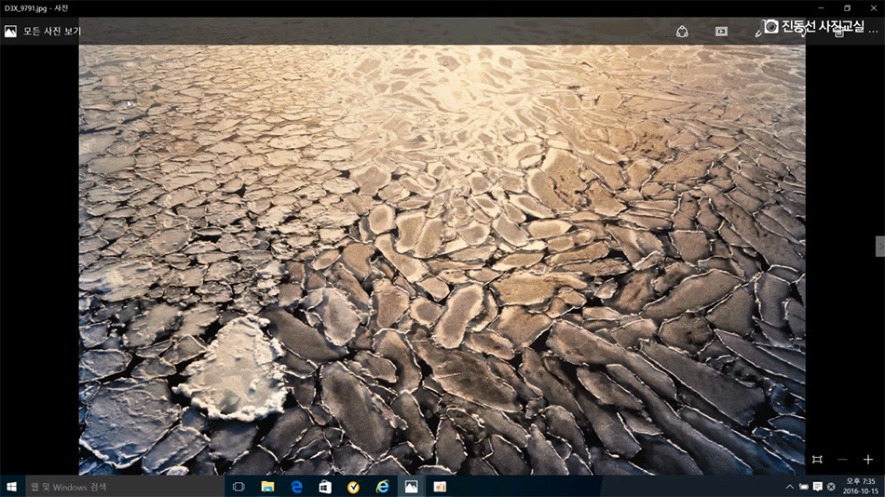The height and width of the screenshot is (497, 885).
Task: Open File Explorer from the taskbar
Action: click(267, 486)
